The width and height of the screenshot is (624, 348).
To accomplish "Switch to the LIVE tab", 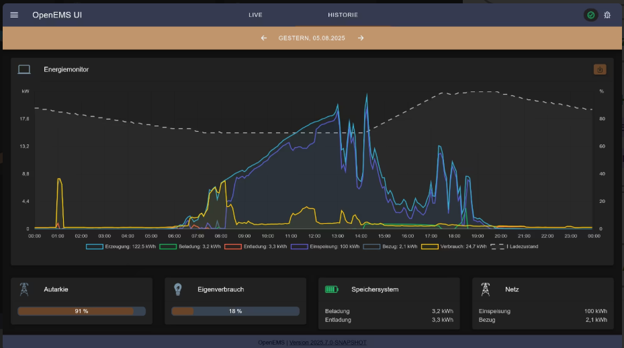I will (x=255, y=15).
